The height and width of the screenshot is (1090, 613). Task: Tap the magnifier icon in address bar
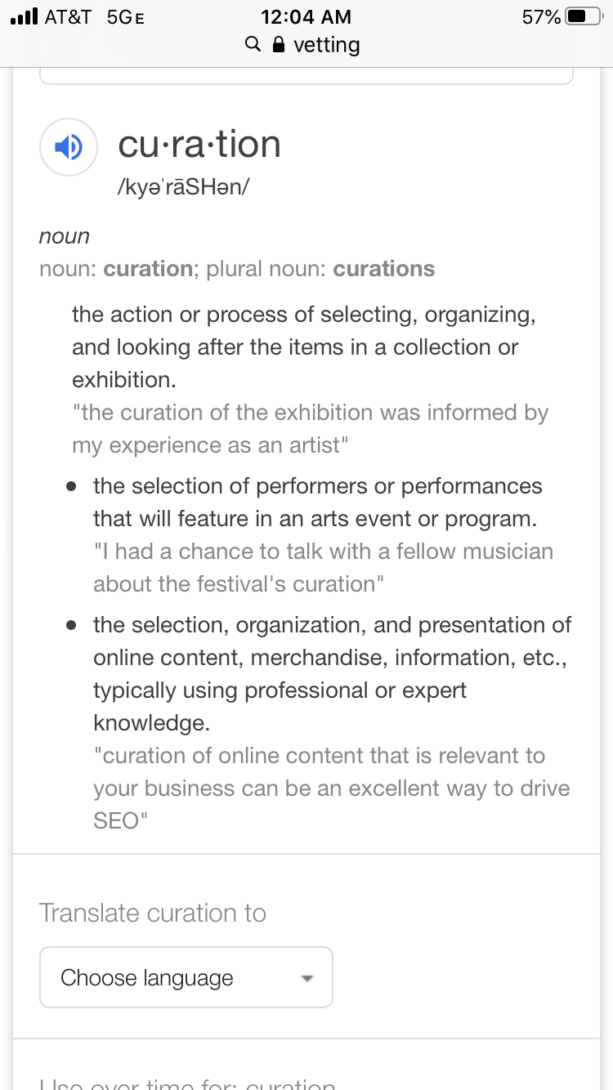click(x=253, y=44)
